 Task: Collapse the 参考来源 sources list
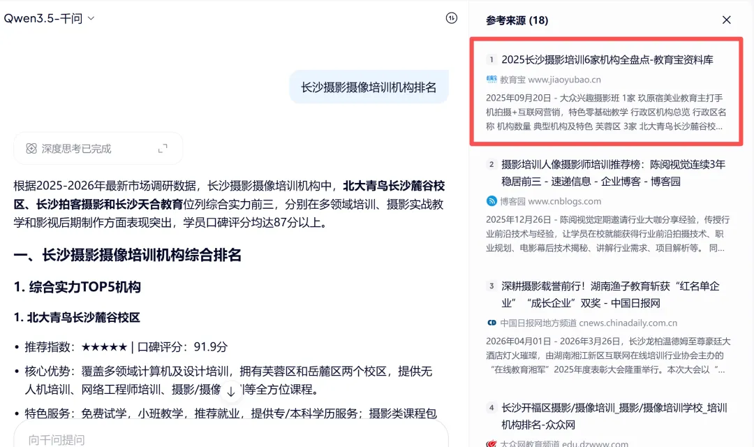726,20
